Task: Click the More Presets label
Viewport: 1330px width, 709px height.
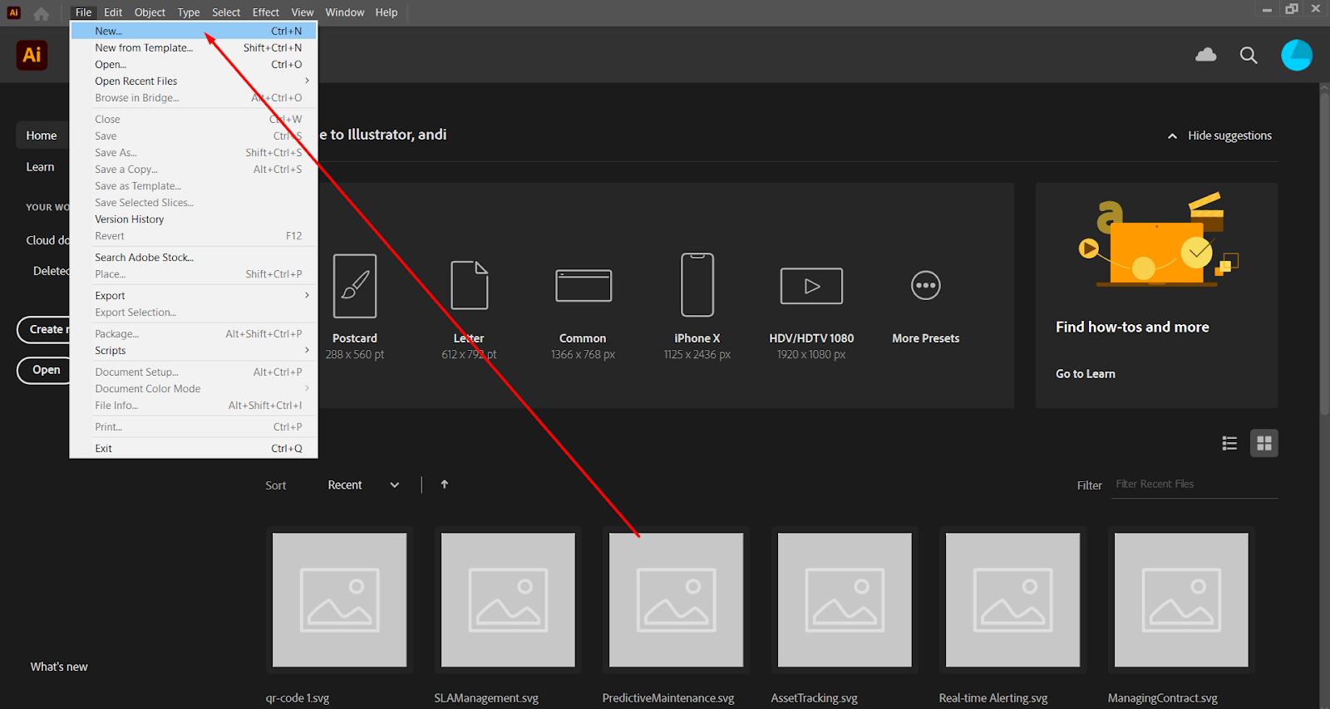Action: [926, 338]
